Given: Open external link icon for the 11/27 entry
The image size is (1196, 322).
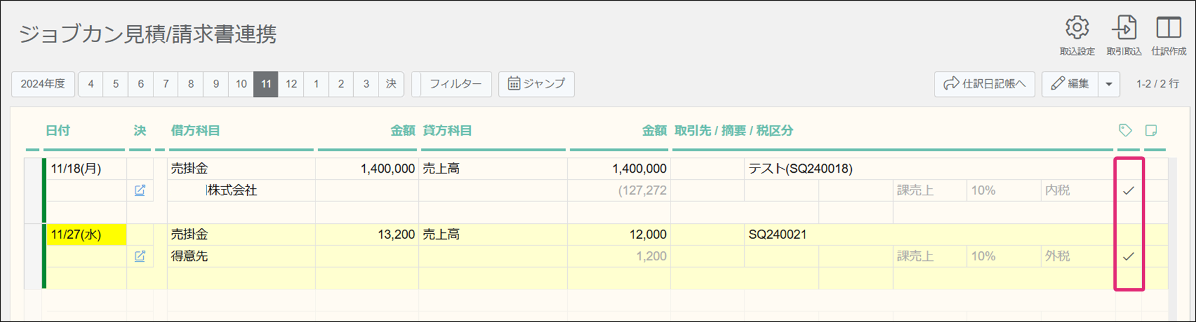Looking at the screenshot, I should click(140, 256).
